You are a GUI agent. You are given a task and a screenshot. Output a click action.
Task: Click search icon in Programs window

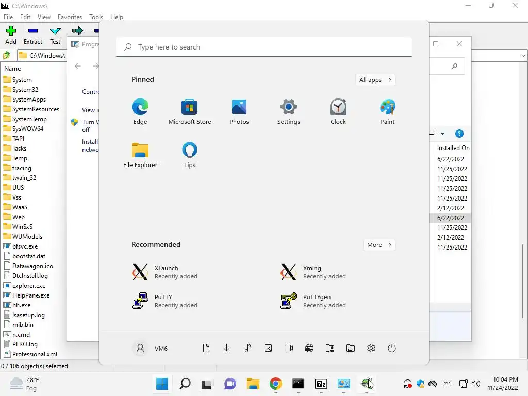pos(454,67)
